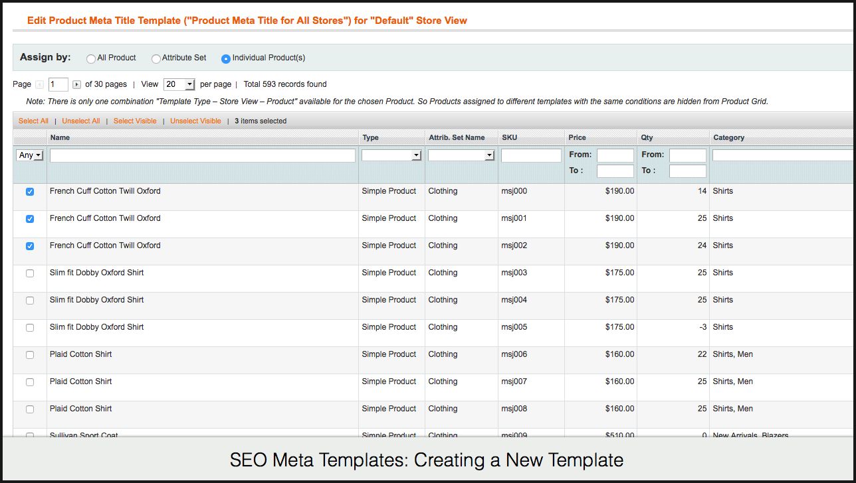Viewport: 856px width, 483px height.
Task: Select the All Product radio option
Action: pos(91,58)
